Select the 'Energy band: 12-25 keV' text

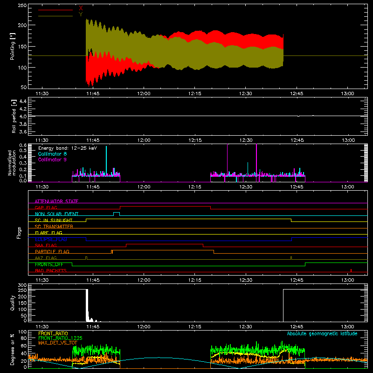click(x=68, y=148)
